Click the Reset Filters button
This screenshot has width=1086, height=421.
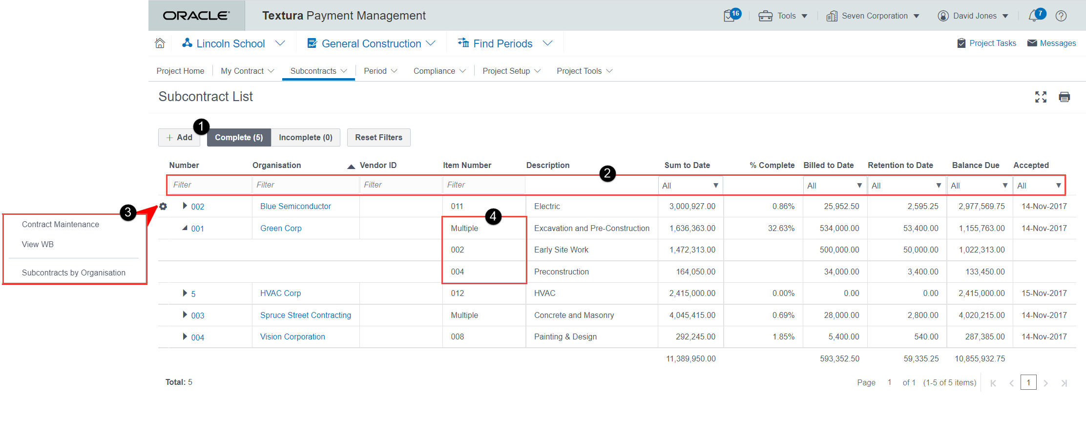point(379,138)
